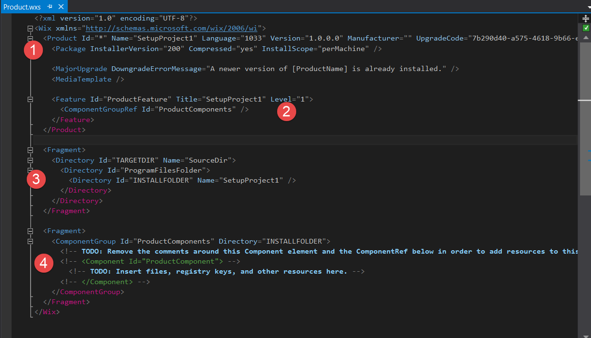Click the green no-issues checkmark indicator
Image resolution: width=591 pixels, height=338 pixels.
pyautogui.click(x=586, y=28)
